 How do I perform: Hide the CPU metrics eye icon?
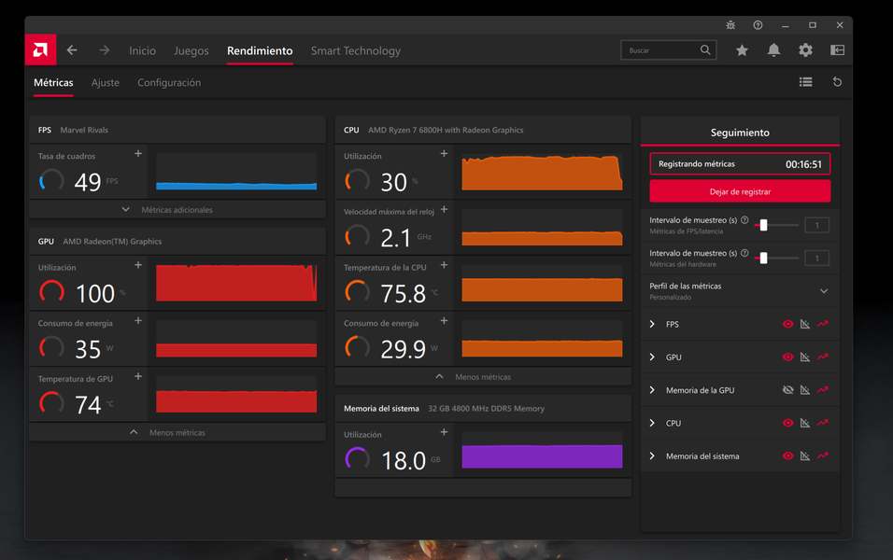787,424
